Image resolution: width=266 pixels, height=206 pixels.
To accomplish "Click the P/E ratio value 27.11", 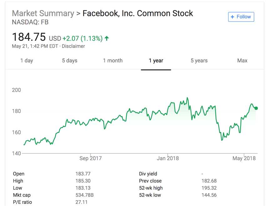I will [x=81, y=202].
